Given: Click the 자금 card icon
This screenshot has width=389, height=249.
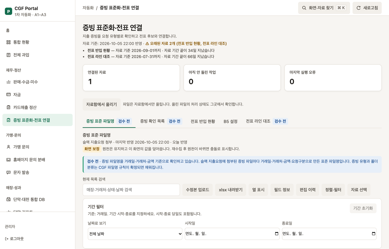Looking at the screenshot, I should coord(8,95).
